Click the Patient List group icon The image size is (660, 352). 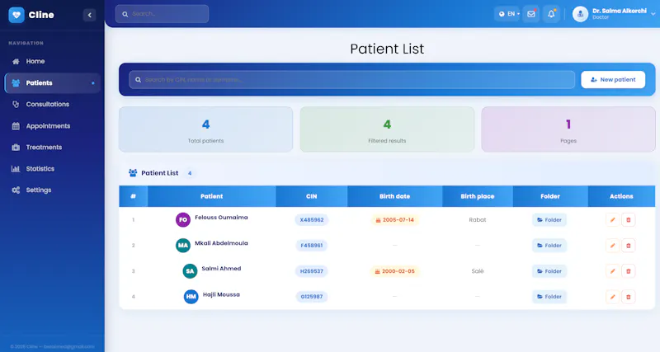(x=133, y=173)
